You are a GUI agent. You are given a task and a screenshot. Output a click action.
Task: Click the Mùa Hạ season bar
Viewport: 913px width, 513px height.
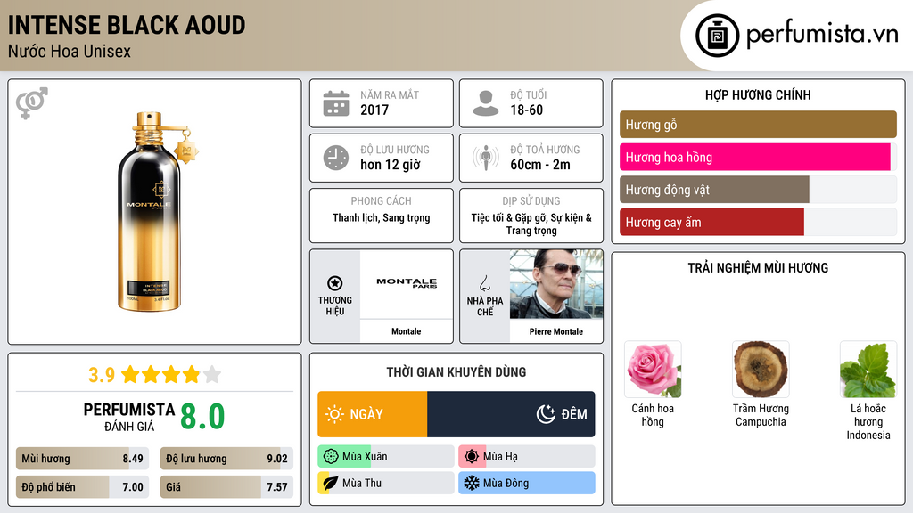pos(526,457)
